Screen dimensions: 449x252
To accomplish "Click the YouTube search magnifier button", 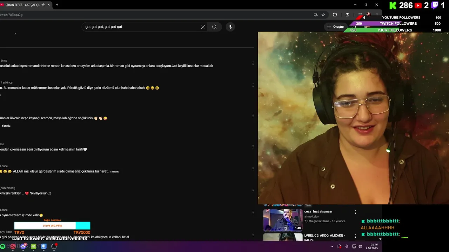I will point(214,27).
